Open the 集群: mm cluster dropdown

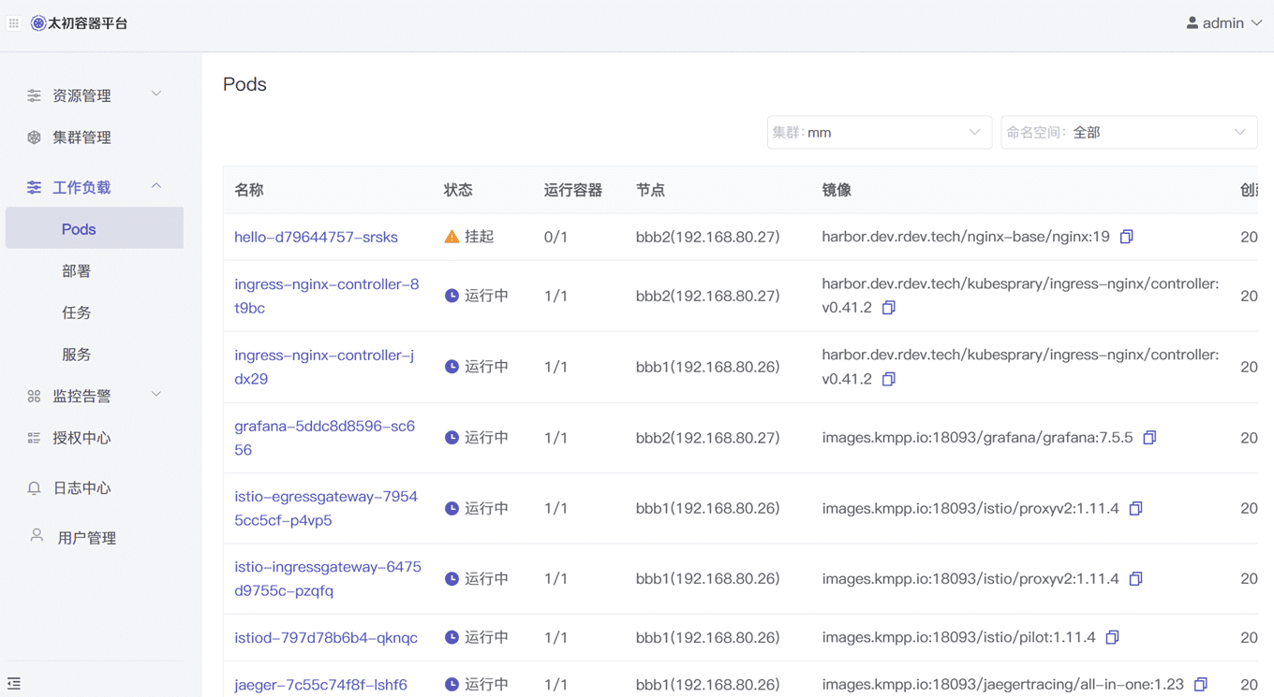coord(879,133)
